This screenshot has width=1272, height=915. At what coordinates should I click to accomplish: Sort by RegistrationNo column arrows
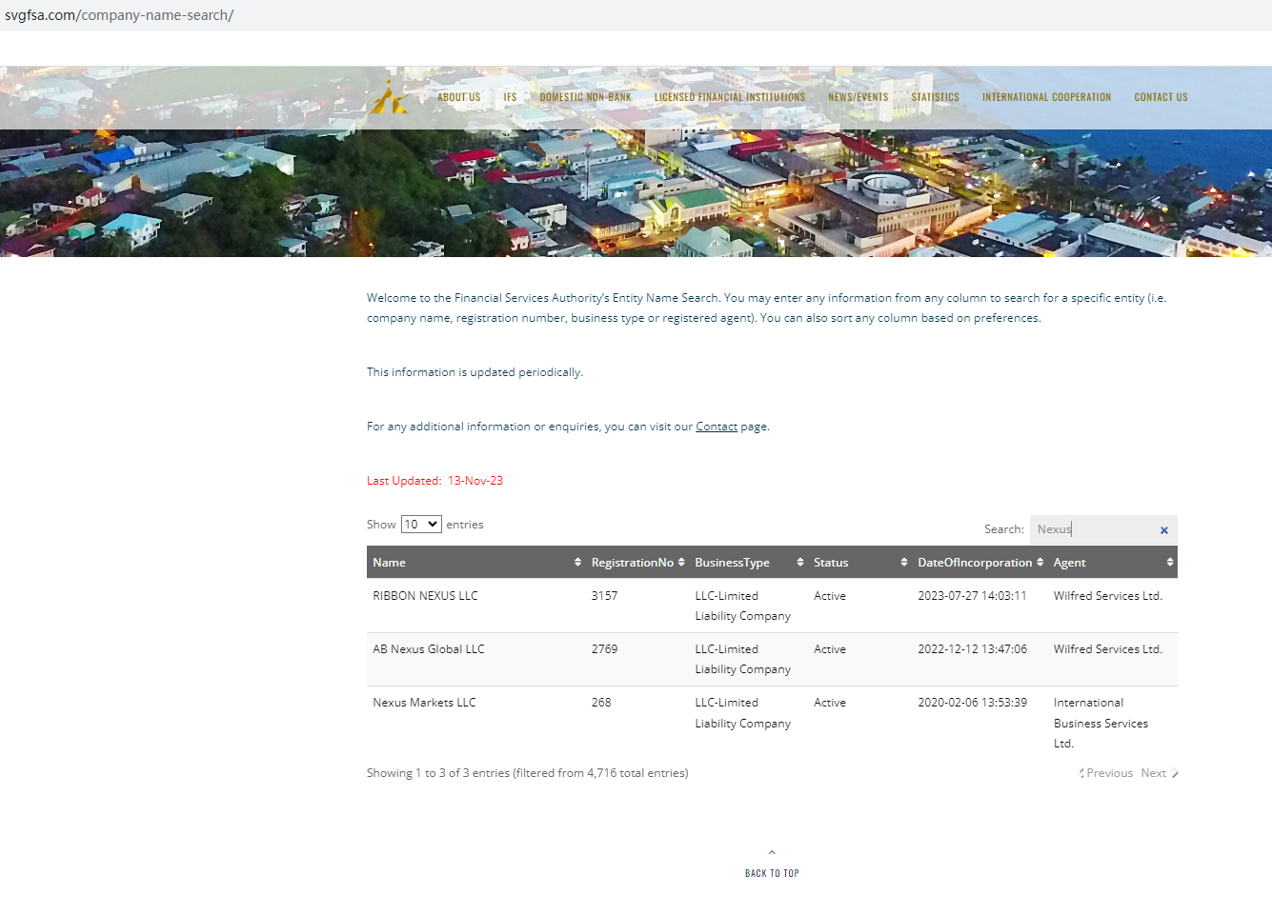coord(681,563)
